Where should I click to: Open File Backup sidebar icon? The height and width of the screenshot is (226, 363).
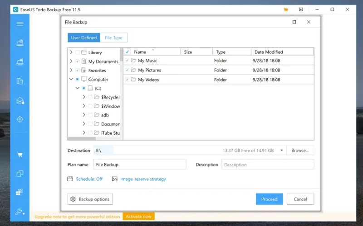pos(20,81)
